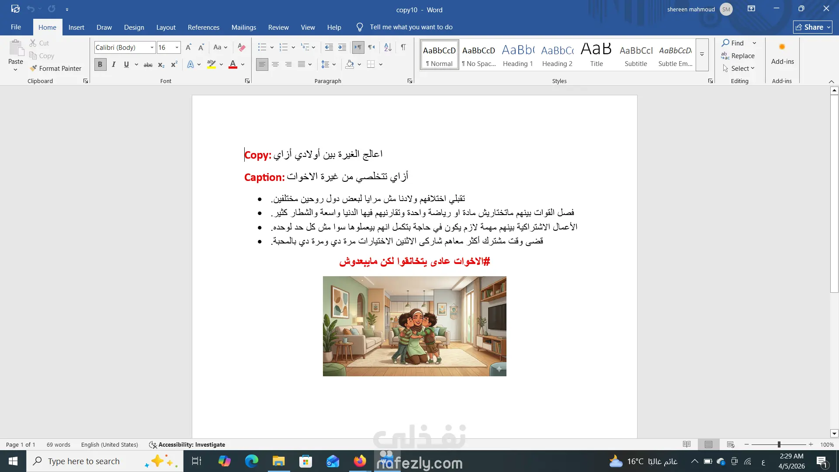839x472 pixels.
Task: Click the zoom slider handle
Action: click(x=779, y=444)
